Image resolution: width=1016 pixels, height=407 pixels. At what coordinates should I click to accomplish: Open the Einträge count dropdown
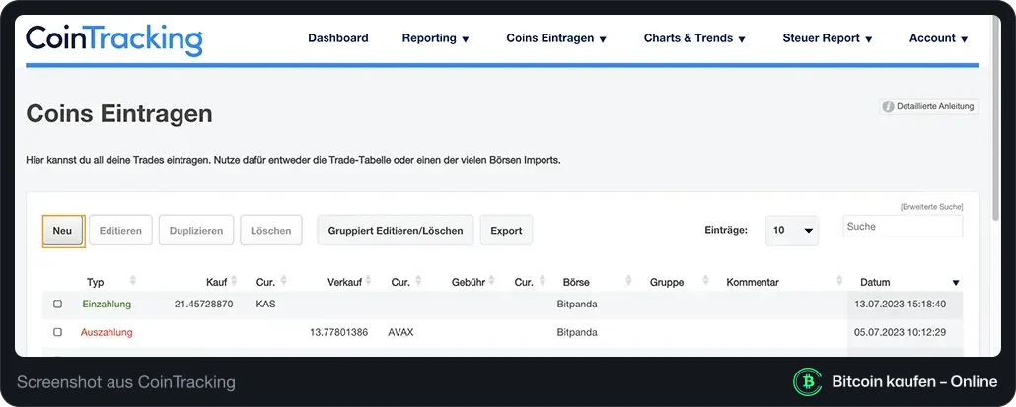click(792, 231)
